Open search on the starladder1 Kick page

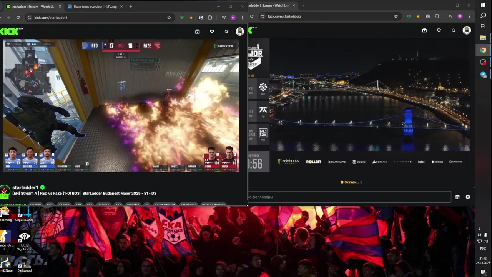click(226, 32)
